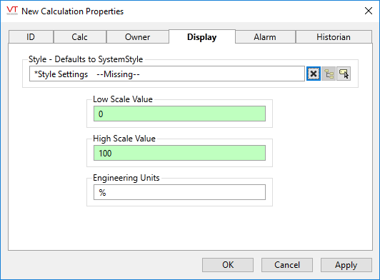Select the Display tab

pyautogui.click(x=202, y=36)
